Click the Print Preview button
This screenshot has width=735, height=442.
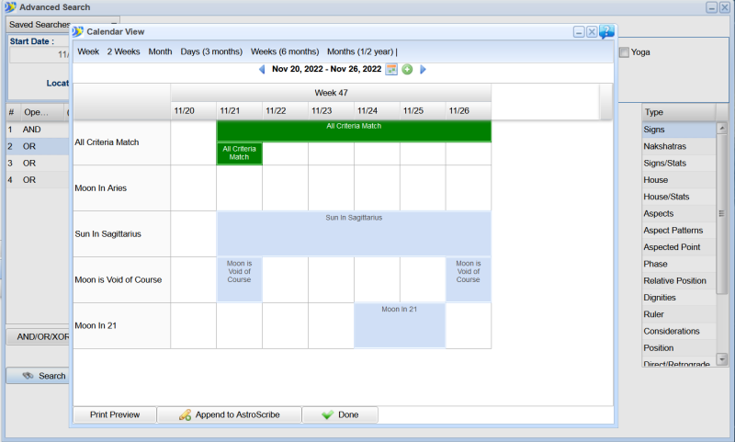click(115, 415)
